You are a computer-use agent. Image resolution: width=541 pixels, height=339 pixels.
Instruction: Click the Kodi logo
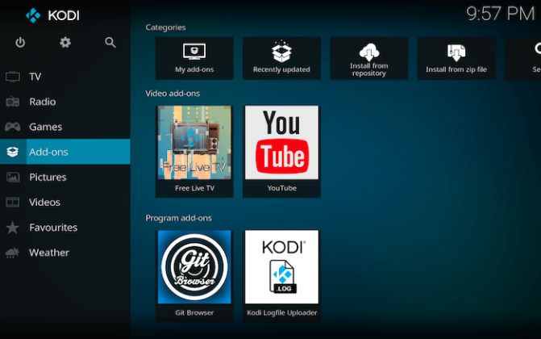[x=52, y=15]
